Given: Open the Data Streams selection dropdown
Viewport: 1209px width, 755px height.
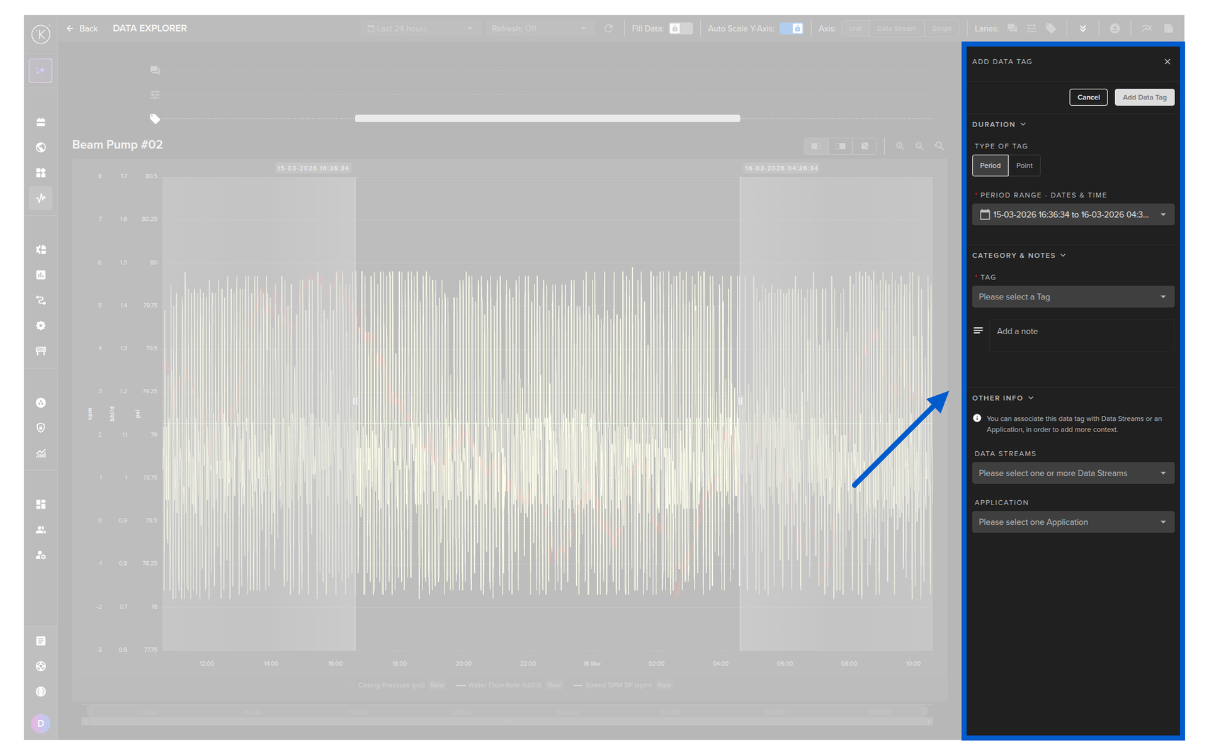Looking at the screenshot, I should (x=1073, y=473).
